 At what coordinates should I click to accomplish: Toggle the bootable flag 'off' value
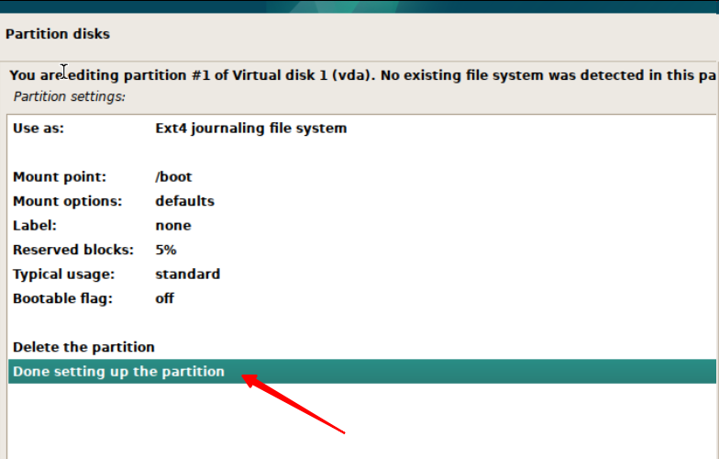(165, 298)
